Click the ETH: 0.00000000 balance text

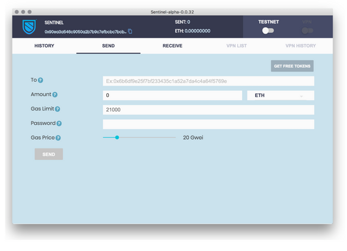tap(192, 31)
